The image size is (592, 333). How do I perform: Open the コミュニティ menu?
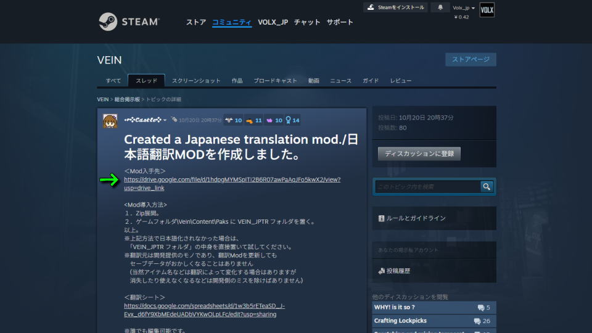point(232,22)
